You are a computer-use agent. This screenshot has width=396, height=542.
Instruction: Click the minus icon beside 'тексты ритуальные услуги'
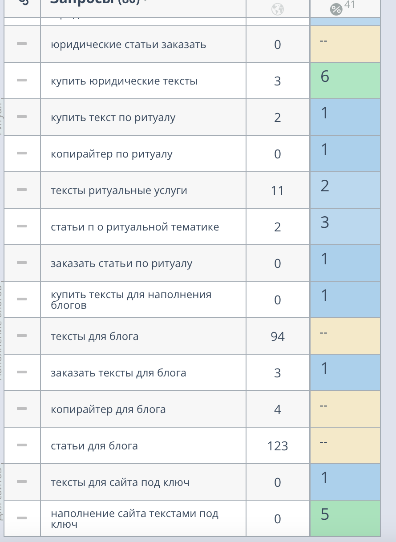[x=22, y=190]
